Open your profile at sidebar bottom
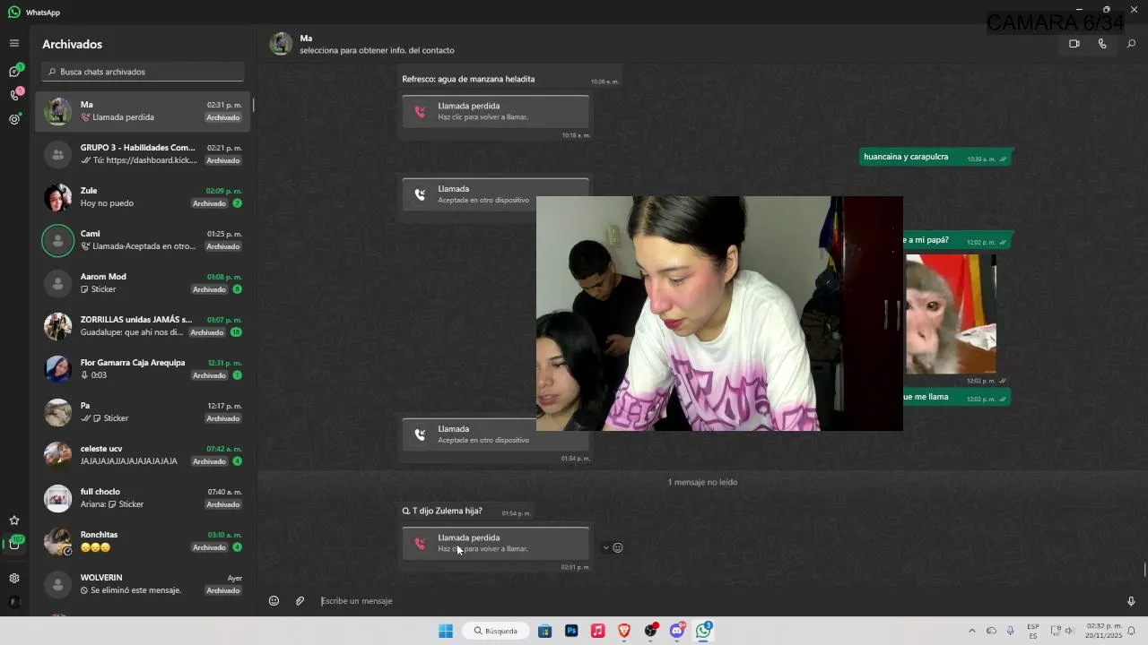 [14, 602]
